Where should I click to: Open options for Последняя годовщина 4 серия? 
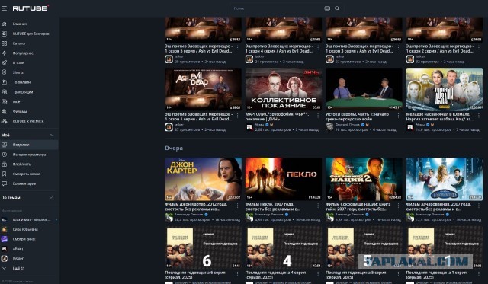(x=318, y=274)
